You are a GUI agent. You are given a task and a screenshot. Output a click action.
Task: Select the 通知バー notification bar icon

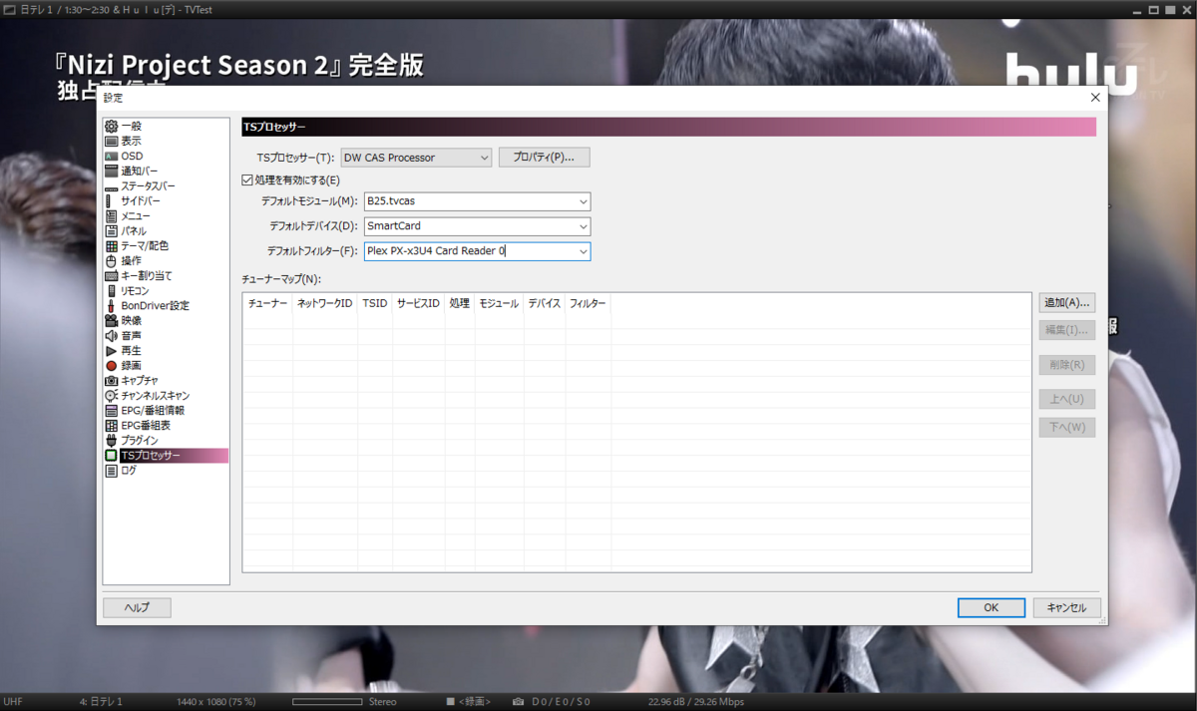pyautogui.click(x=111, y=172)
